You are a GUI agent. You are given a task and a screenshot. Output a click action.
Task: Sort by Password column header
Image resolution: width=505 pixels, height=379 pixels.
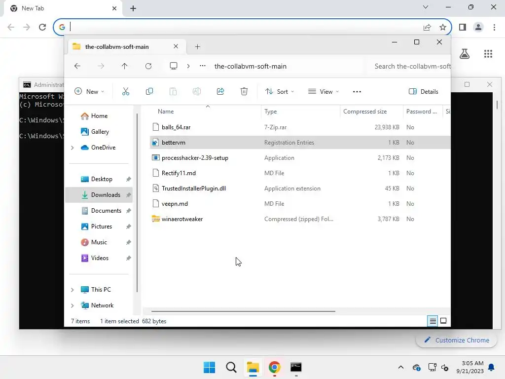tap(423, 112)
